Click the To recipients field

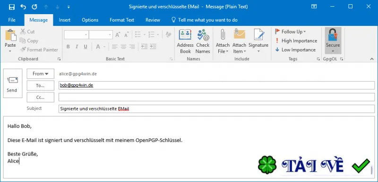(216, 85)
